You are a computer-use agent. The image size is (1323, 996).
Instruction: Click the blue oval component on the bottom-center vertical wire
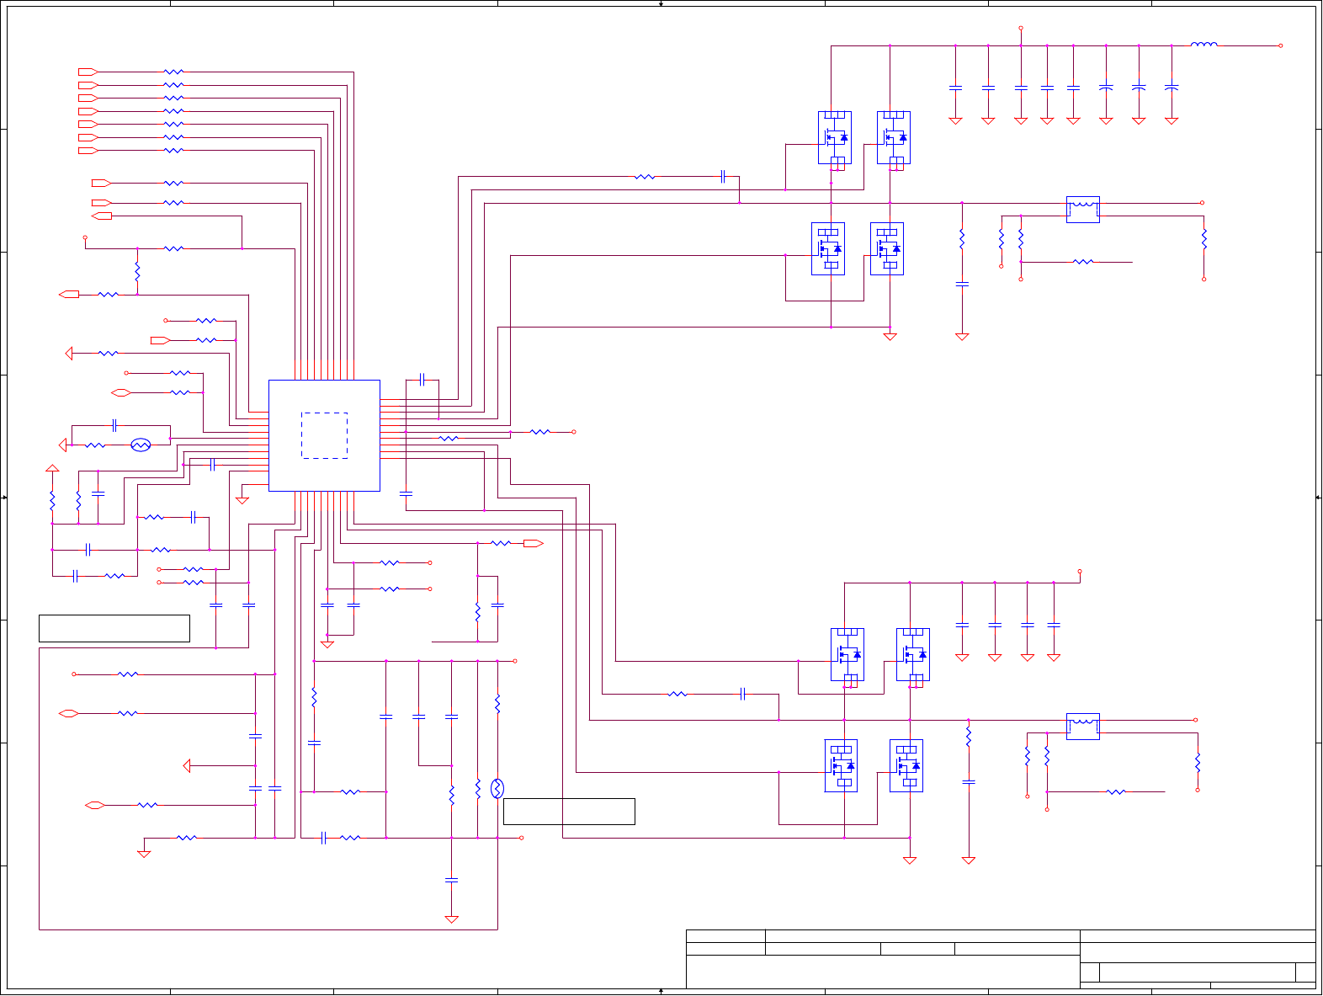coord(497,788)
